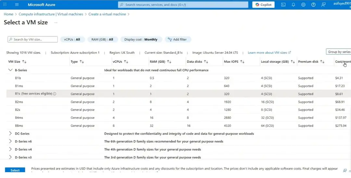The height and width of the screenshot is (178, 351).
Task: Open portal settings gear
Action: coord(303,5)
